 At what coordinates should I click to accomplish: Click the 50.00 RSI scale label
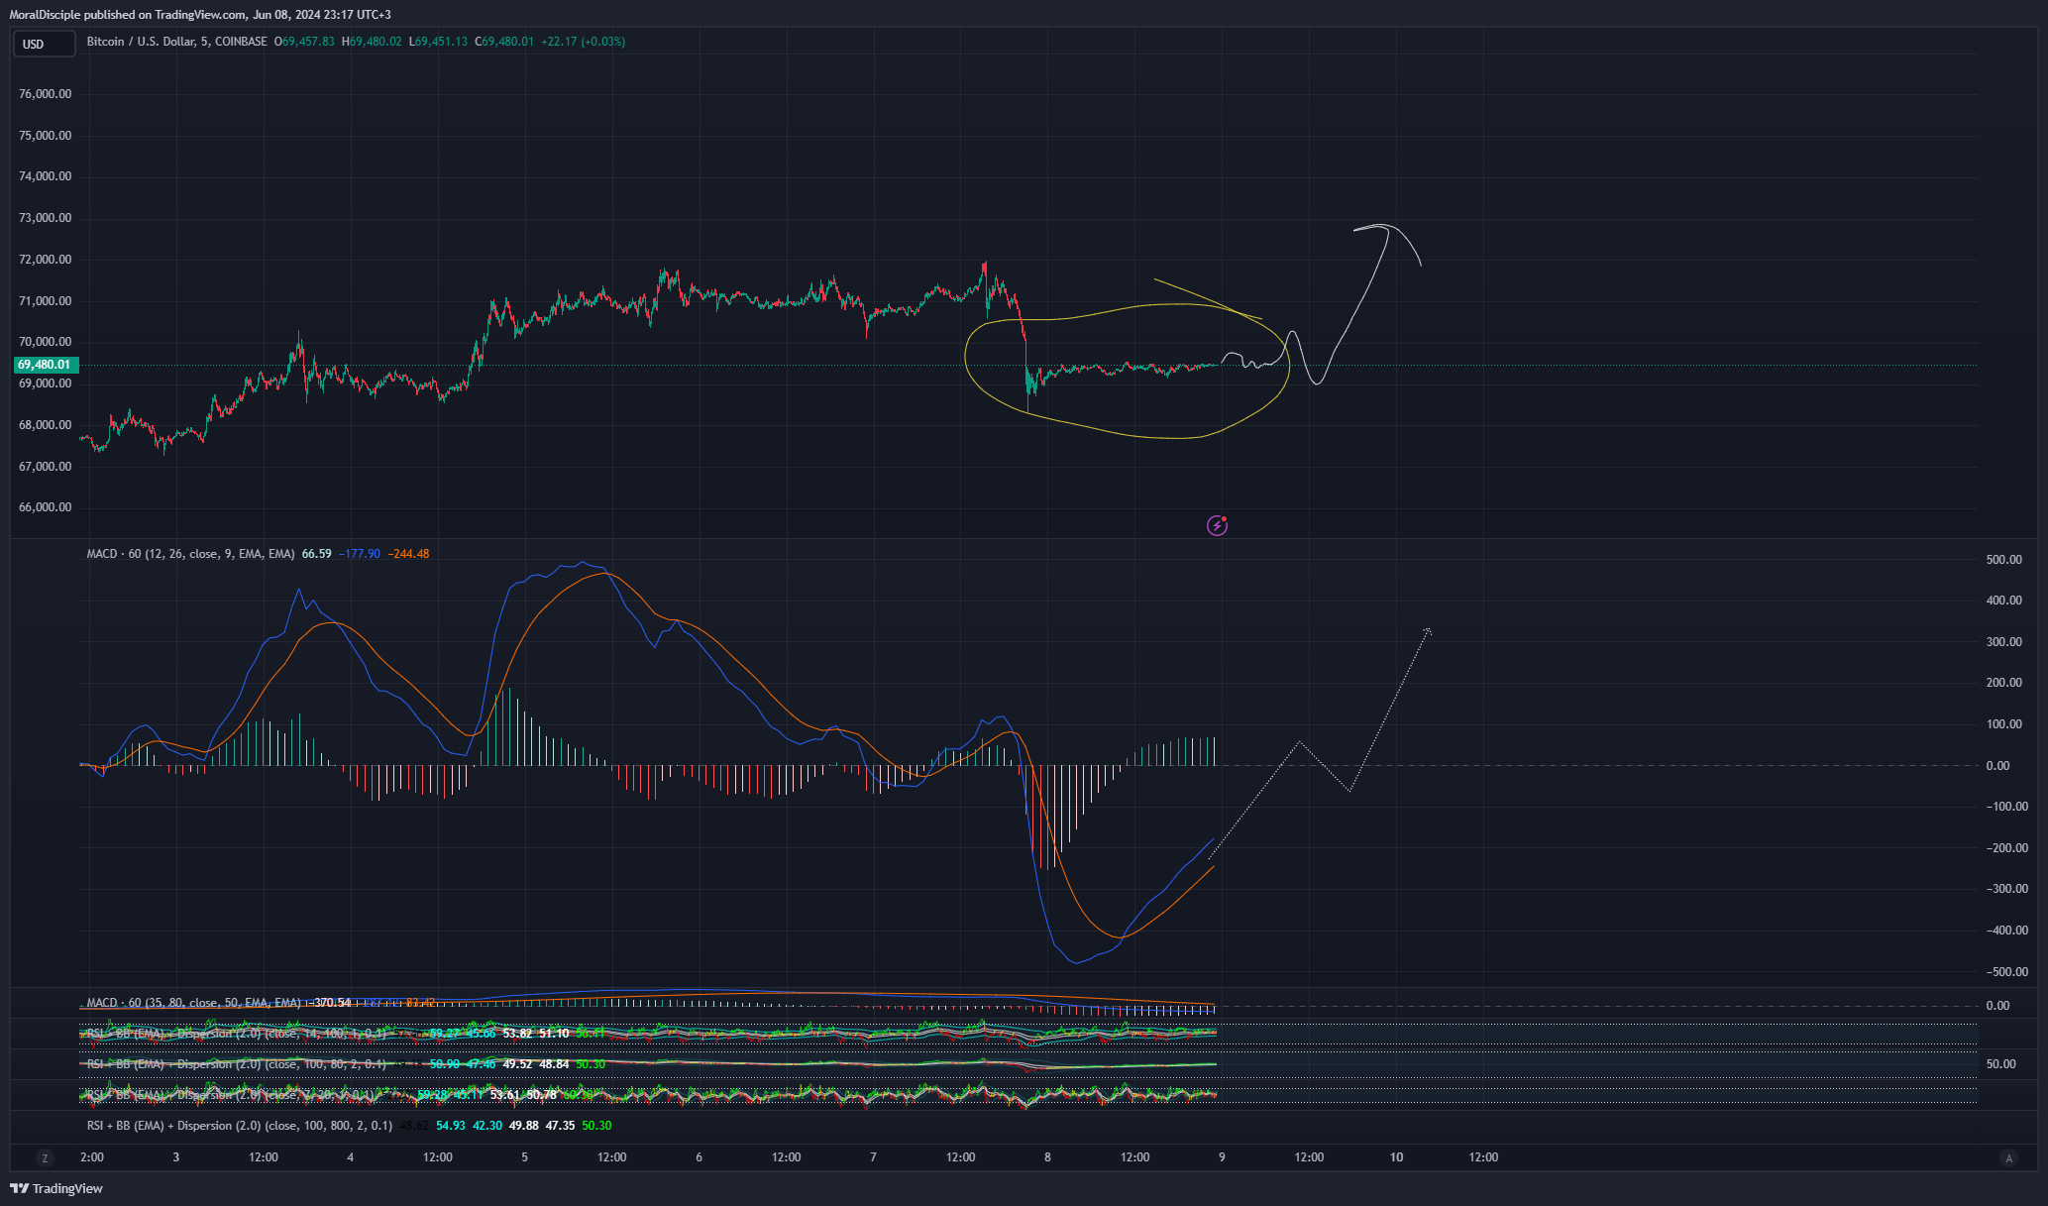[2000, 1064]
